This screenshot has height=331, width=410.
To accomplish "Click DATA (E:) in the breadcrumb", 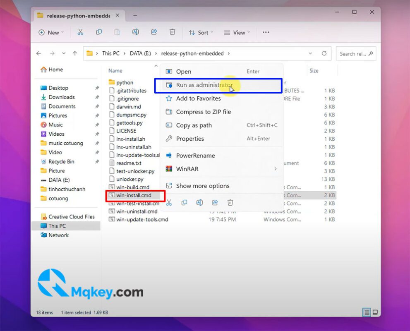I will click(x=140, y=53).
